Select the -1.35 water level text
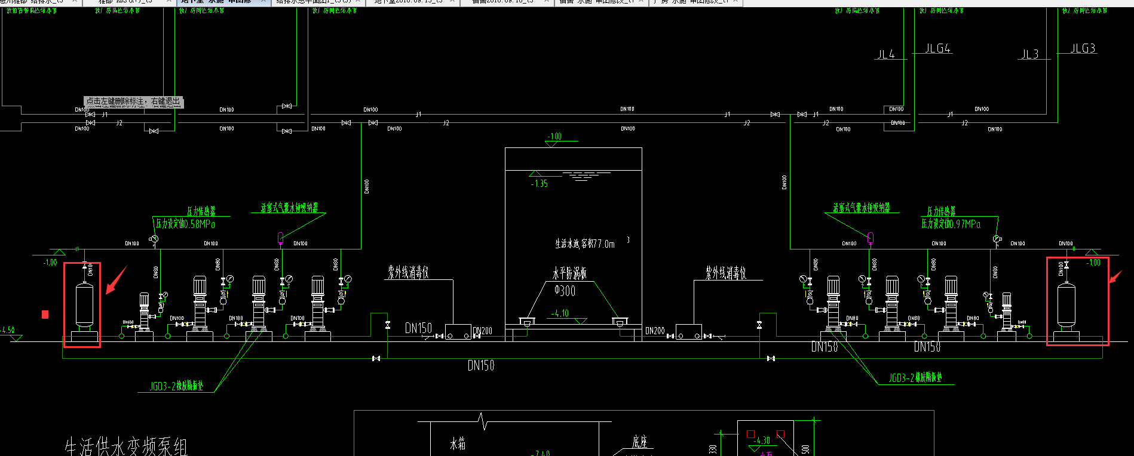The width and height of the screenshot is (1134, 456). point(540,184)
